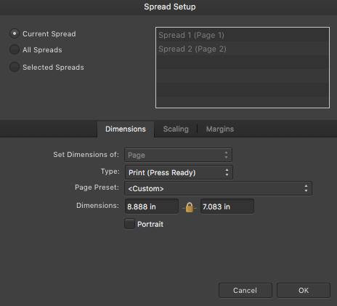Select Spread 1 (Page 1) in list
337x306 pixels.
pos(243,35)
